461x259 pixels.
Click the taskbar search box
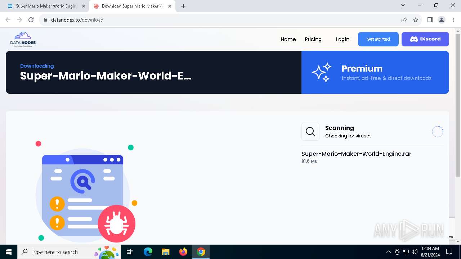point(69,252)
